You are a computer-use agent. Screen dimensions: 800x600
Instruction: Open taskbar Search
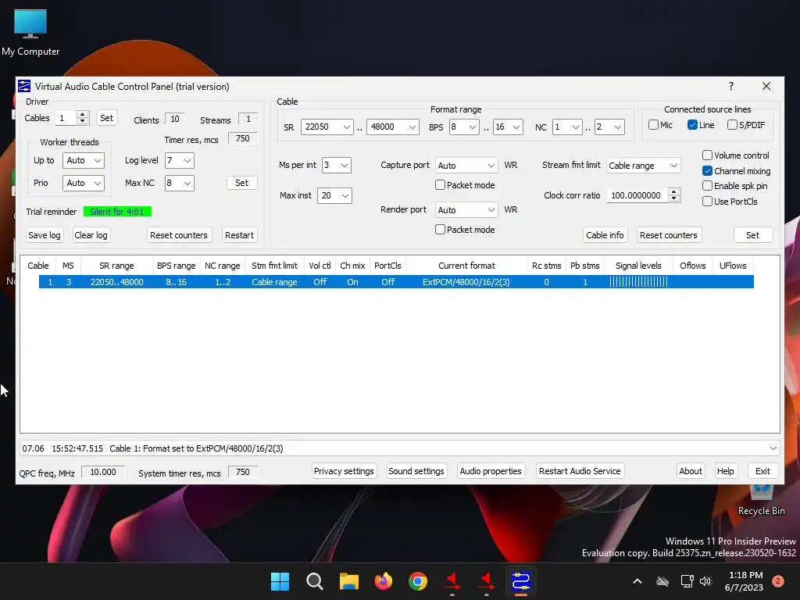(x=314, y=581)
